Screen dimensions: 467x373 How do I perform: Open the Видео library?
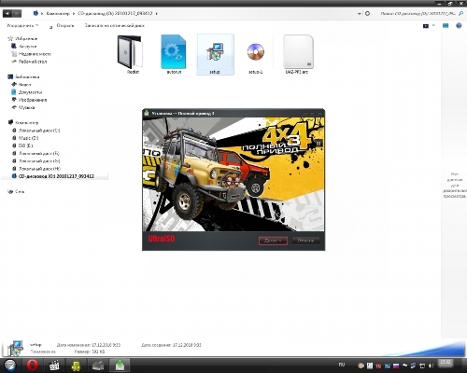[24, 85]
